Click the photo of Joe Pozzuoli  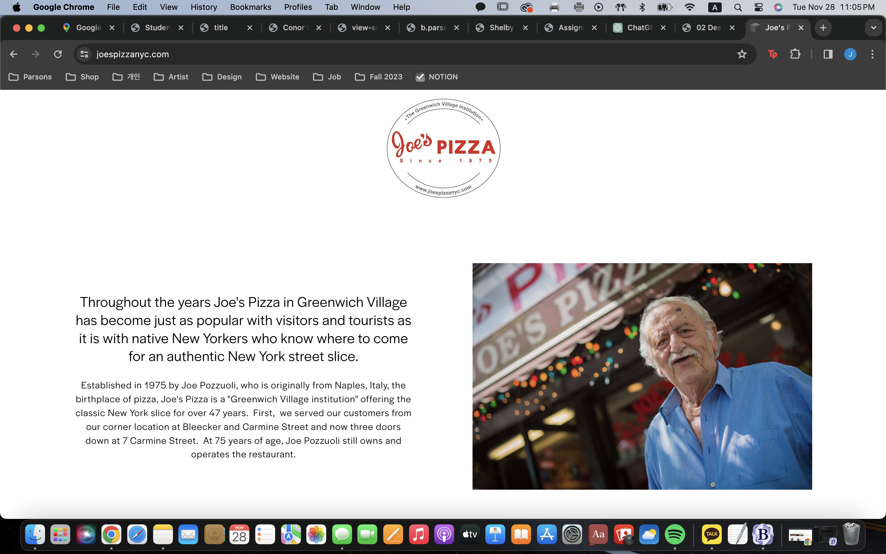tap(642, 376)
